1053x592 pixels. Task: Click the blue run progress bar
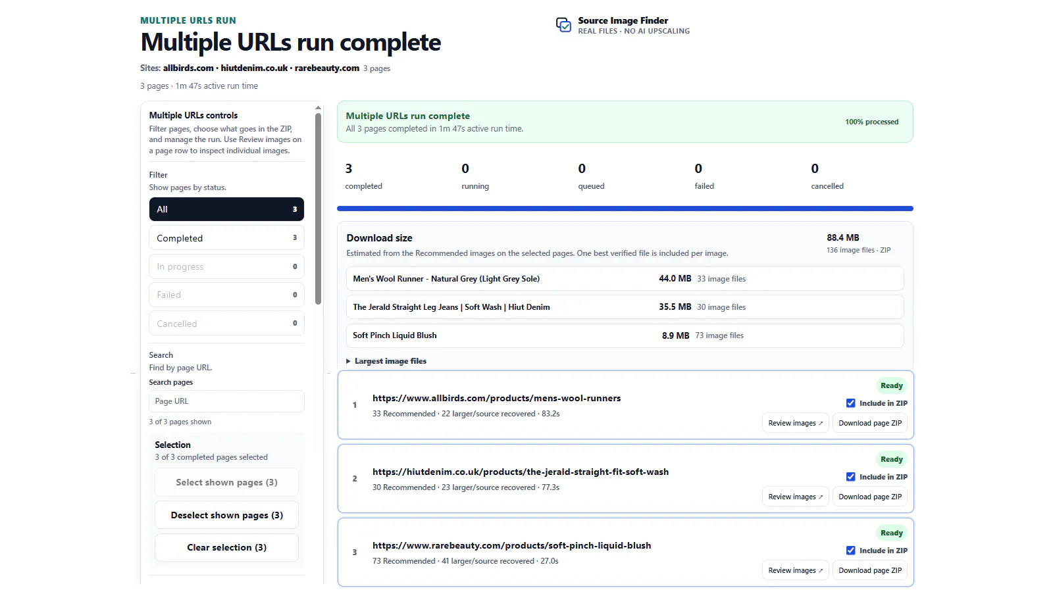click(625, 209)
